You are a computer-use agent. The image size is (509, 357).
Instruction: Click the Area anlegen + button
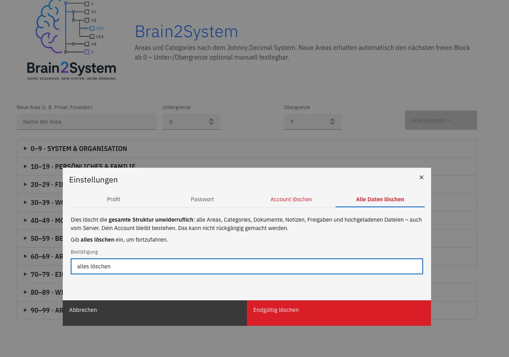441,120
